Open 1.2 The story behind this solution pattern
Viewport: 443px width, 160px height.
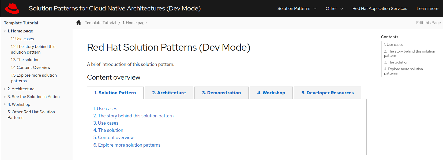pyautogui.click(x=33, y=49)
